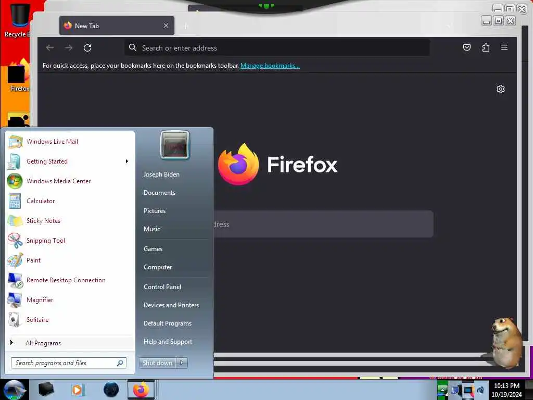Screen dimensions: 533x400
Task: Reload the current Firefox page
Action: click(87, 47)
